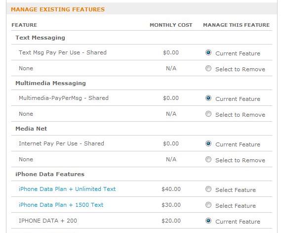Click the Text Messaging section heading

[x=40, y=38]
